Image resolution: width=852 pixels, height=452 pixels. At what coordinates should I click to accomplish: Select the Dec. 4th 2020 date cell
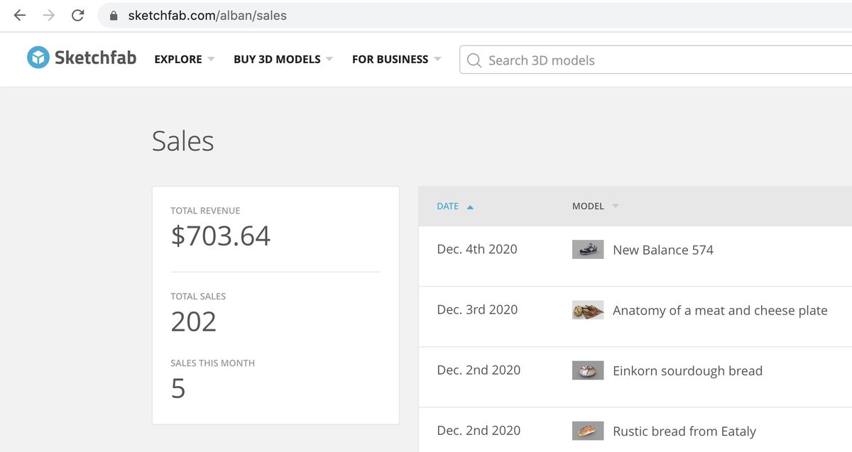click(x=477, y=249)
